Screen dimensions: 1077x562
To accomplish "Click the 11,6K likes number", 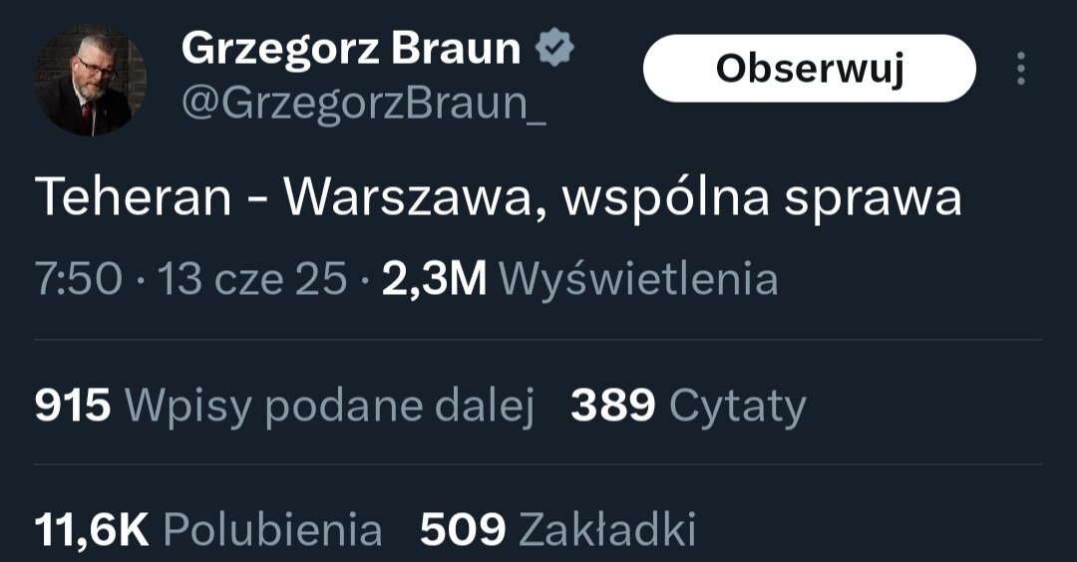I will (x=92, y=530).
